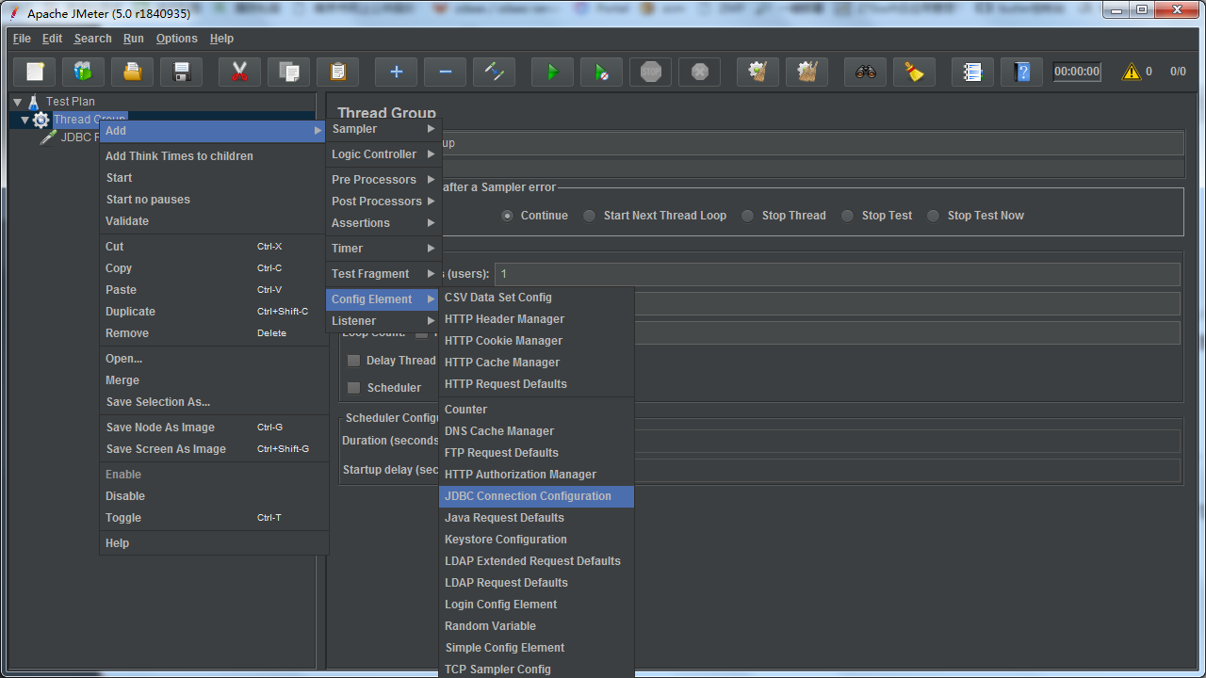Enable the Scheduler checkbox
The width and height of the screenshot is (1206, 678).
pyautogui.click(x=354, y=388)
